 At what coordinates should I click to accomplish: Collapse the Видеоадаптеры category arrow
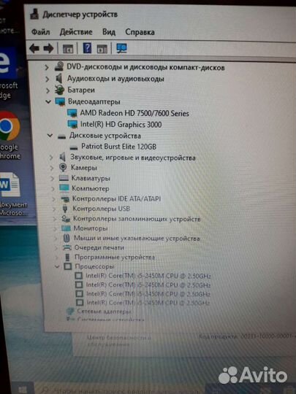pyautogui.click(x=48, y=101)
